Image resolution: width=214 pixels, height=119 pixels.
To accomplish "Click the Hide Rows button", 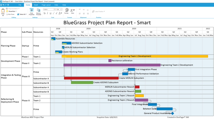I will tap(10, 14).
